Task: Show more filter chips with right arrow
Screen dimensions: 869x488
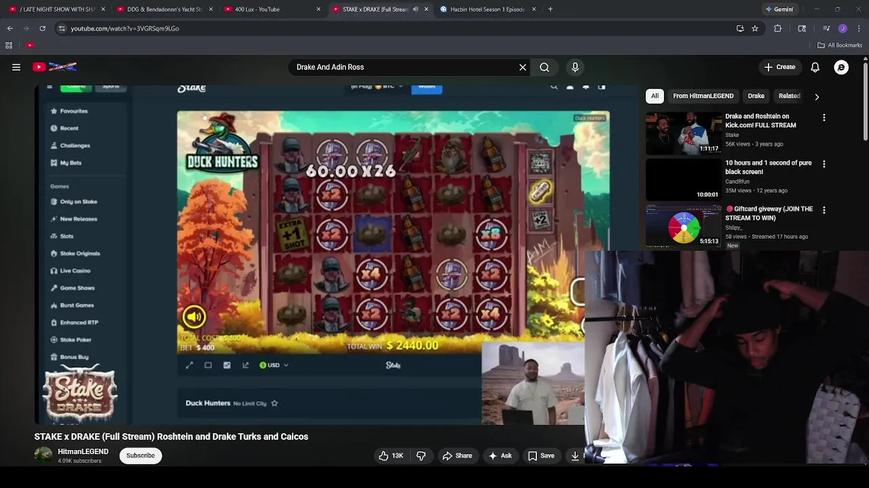Action: pos(817,96)
